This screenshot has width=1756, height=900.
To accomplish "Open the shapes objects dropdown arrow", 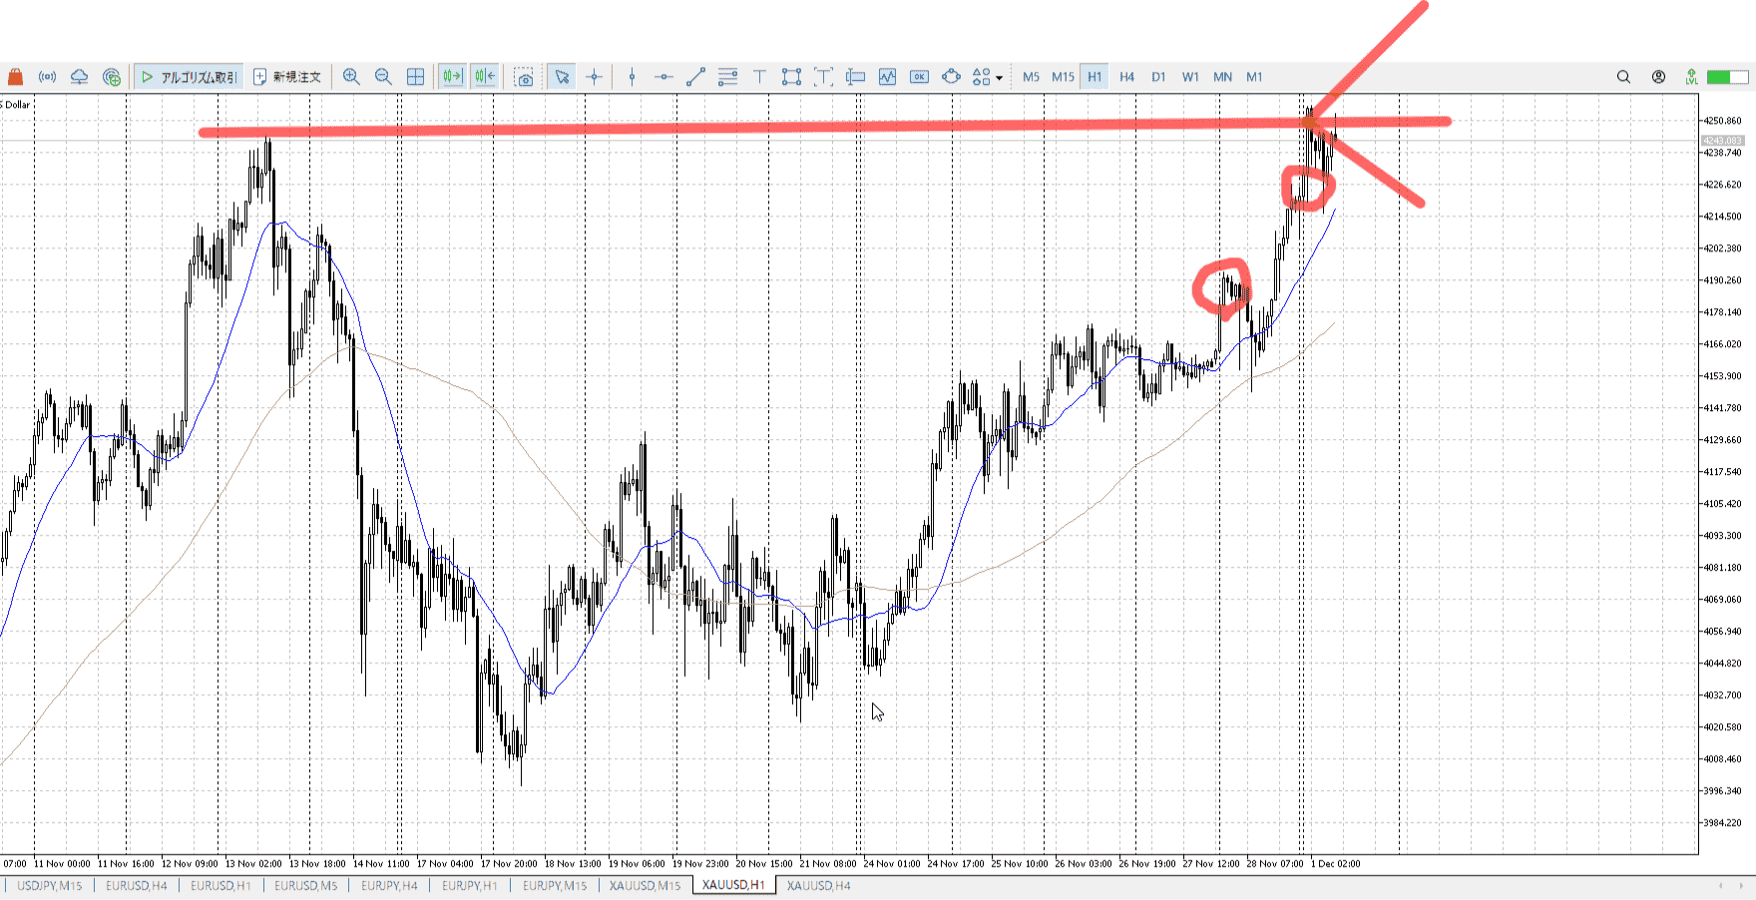I will click(999, 78).
